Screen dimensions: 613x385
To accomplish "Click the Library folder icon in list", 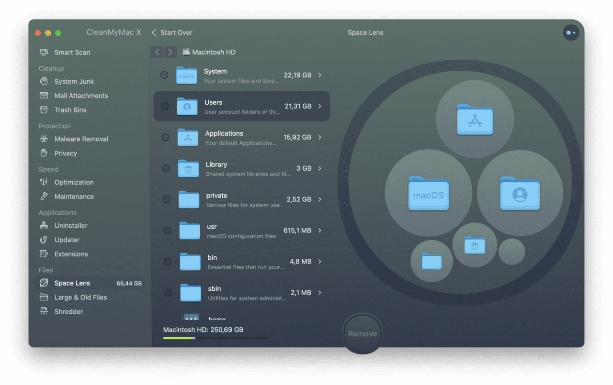I will click(188, 168).
